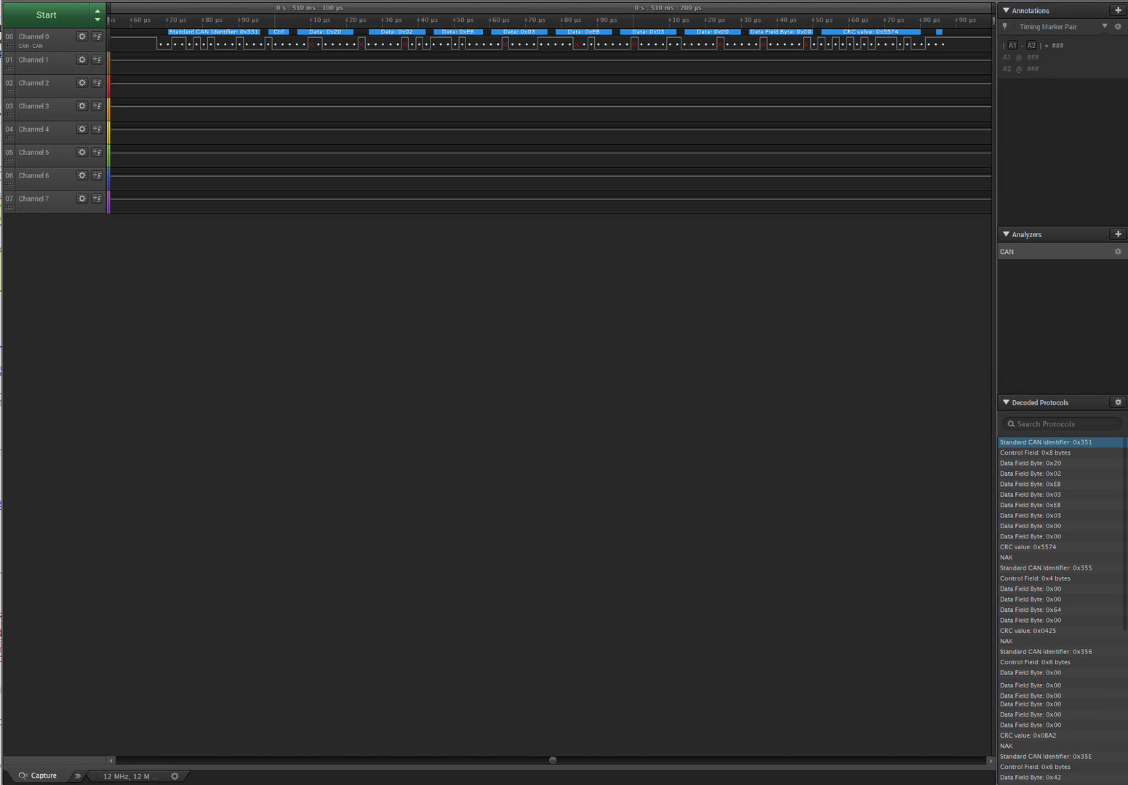Viewport: 1128px width, 785px height.
Task: Set trigger on Channel 2
Action: (x=97, y=83)
